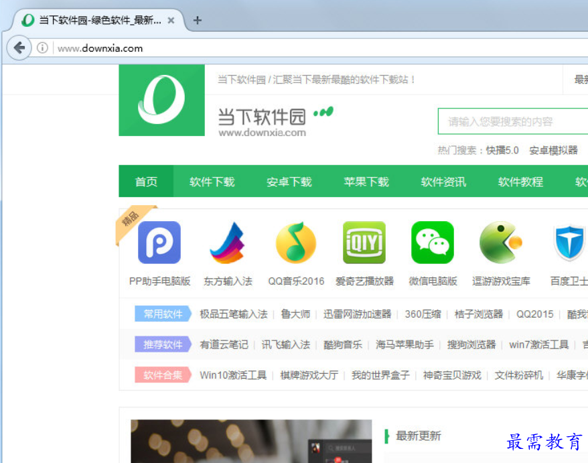Open 极品五笔输入法 link

(234, 314)
